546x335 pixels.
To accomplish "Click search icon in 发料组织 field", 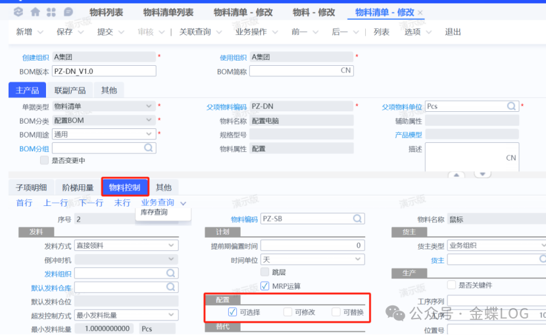I will click(x=170, y=273).
